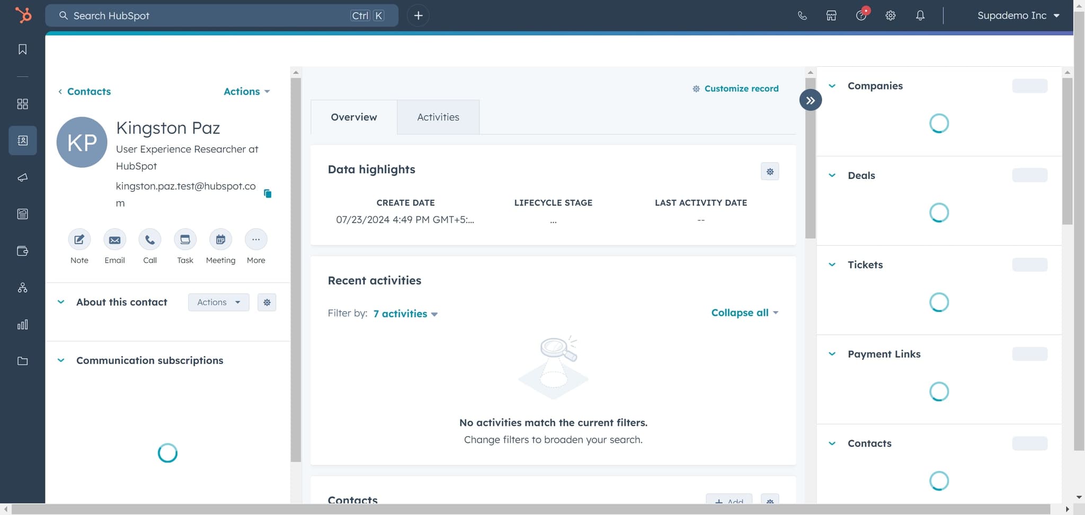Copy Kingston's email using the copy icon

click(268, 193)
